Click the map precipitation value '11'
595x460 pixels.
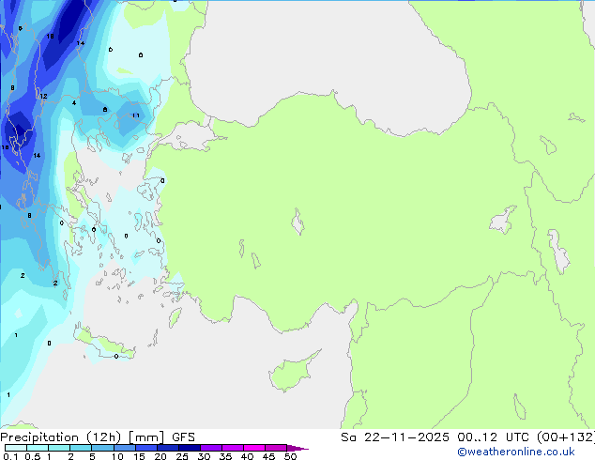coord(135,115)
